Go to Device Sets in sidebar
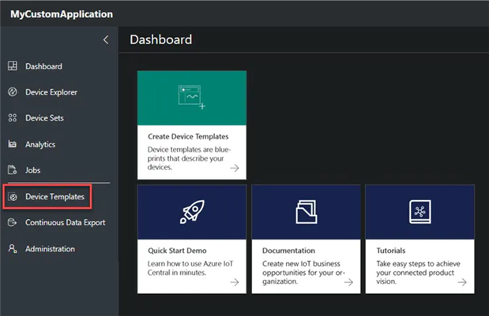Image resolution: width=489 pixels, height=316 pixels. (44, 118)
